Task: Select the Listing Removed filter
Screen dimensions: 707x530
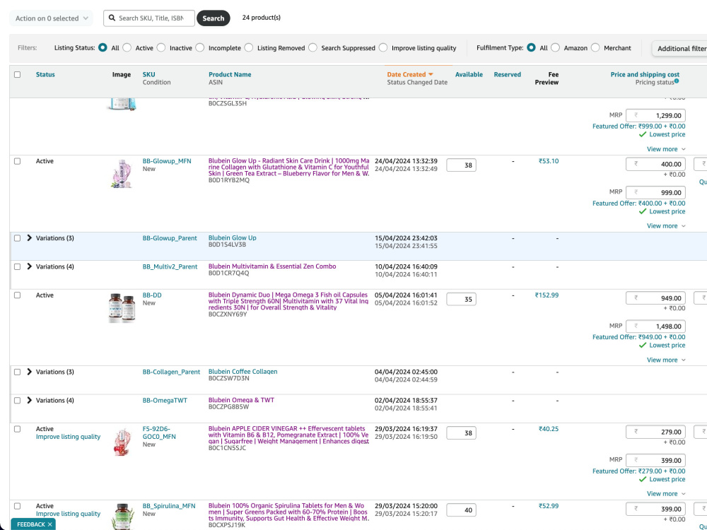Action: coord(248,47)
